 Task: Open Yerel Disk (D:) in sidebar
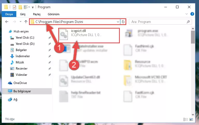point(22,44)
